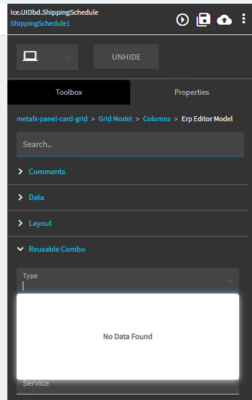252x400 pixels.
Task: Switch to the Toolbox tab
Action: coord(69,92)
